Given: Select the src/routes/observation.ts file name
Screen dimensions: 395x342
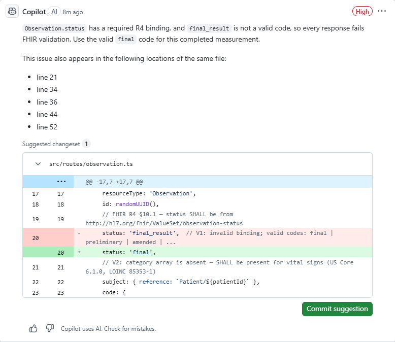Looking at the screenshot, I should [91, 164].
